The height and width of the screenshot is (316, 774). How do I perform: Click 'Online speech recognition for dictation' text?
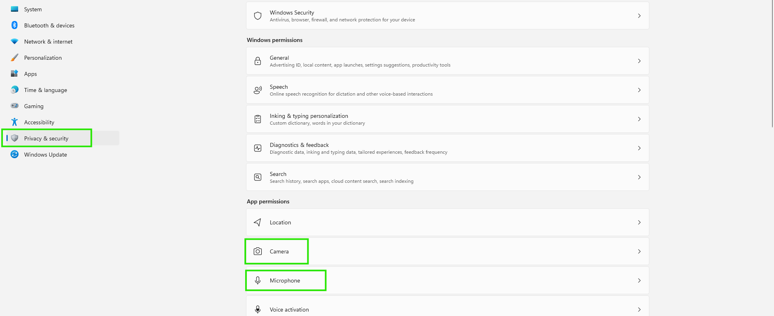click(351, 94)
